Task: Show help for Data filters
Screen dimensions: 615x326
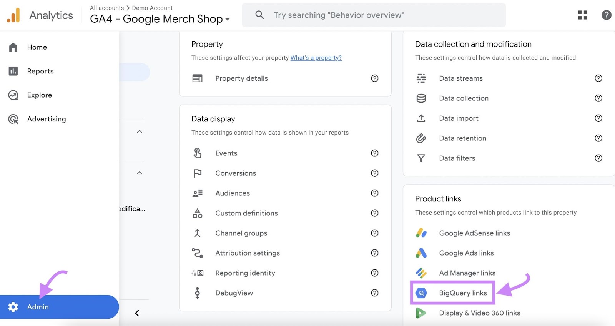Action: (598, 158)
